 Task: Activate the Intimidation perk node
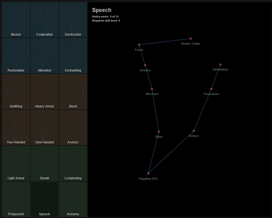click(x=220, y=65)
